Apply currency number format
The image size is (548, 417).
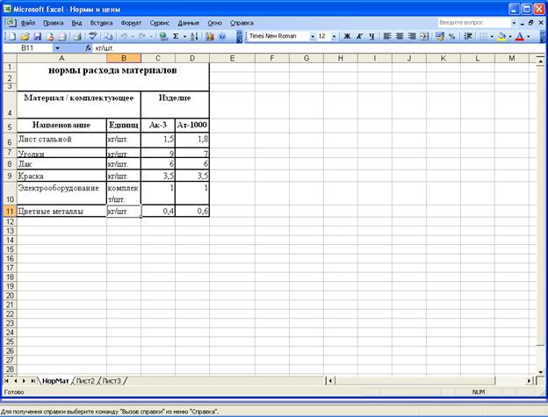[x=440, y=36]
